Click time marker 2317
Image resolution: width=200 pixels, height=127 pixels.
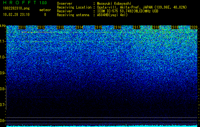[136, 27]
